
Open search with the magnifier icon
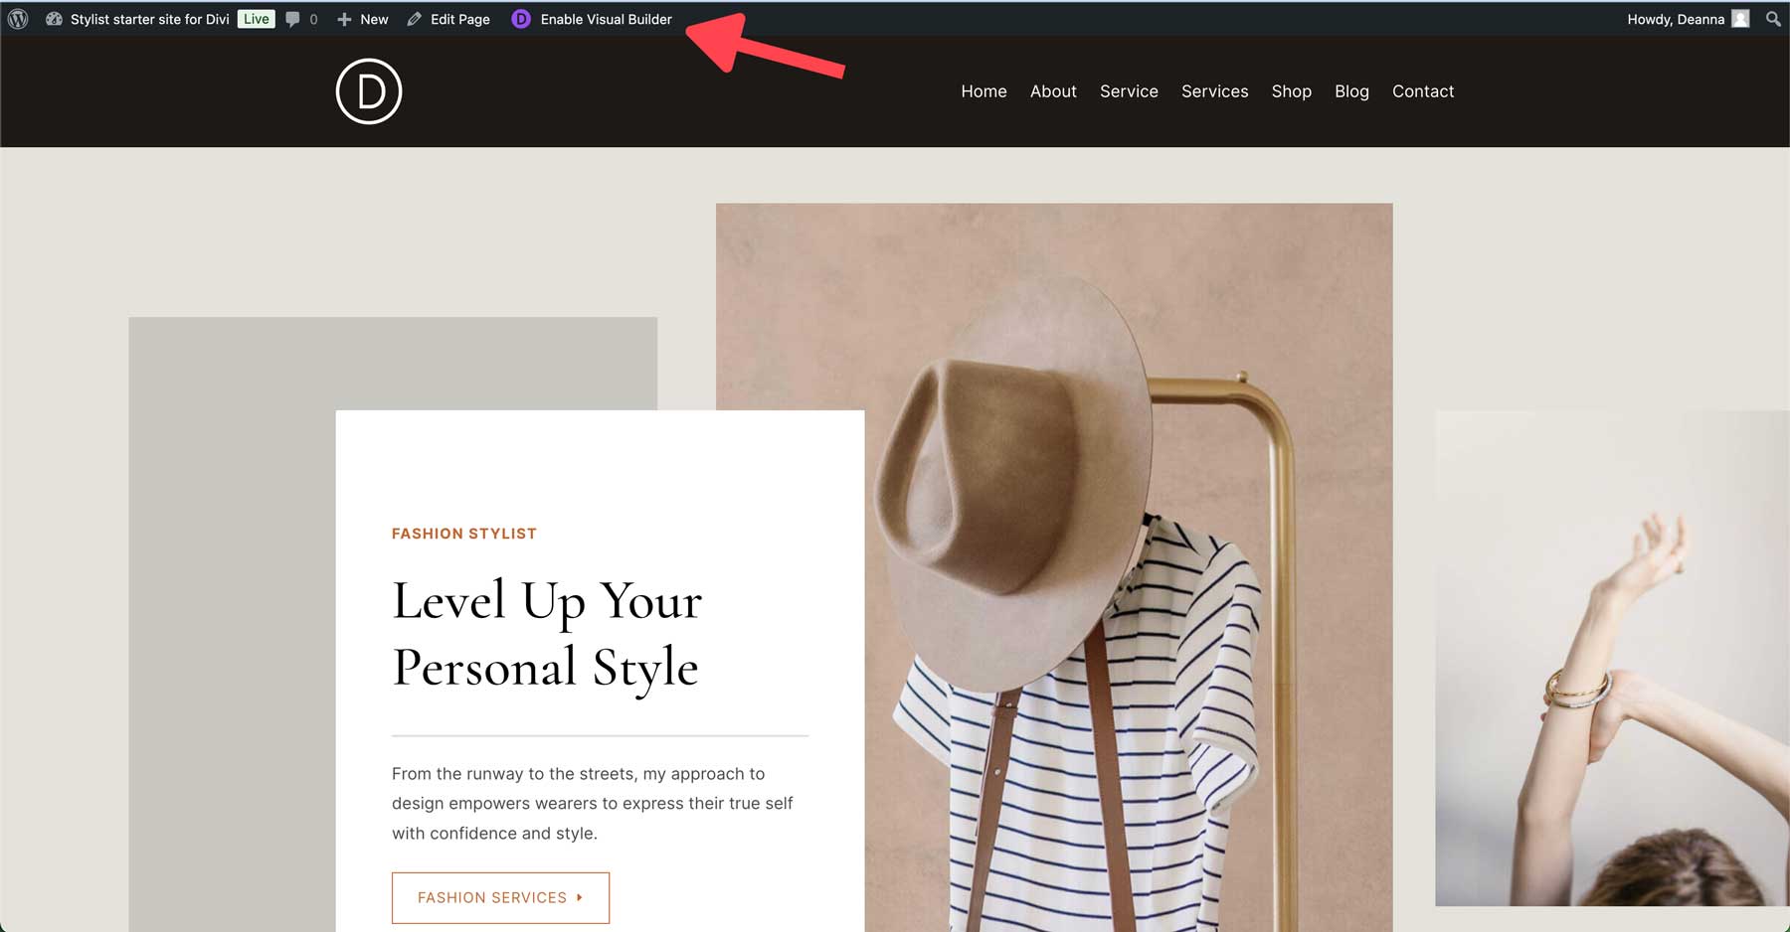[x=1773, y=19]
